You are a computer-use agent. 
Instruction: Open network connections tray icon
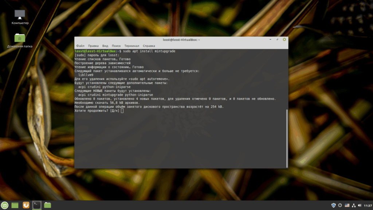click(354, 205)
